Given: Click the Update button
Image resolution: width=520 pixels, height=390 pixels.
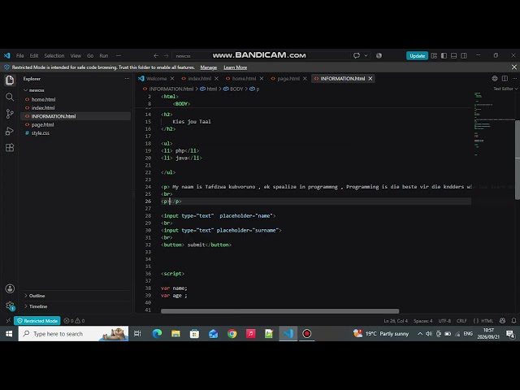Looking at the screenshot, I should [x=417, y=56].
